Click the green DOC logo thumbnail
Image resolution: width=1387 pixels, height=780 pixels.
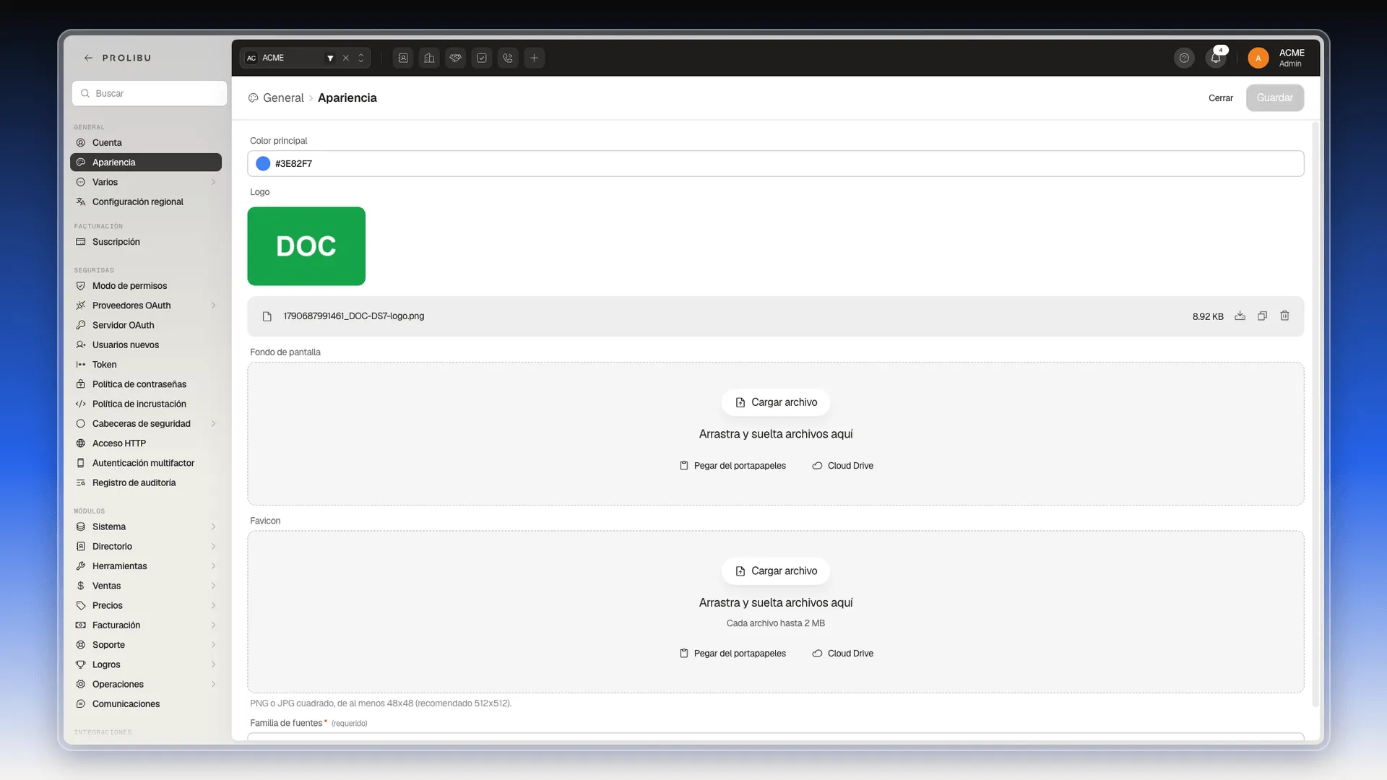[306, 246]
